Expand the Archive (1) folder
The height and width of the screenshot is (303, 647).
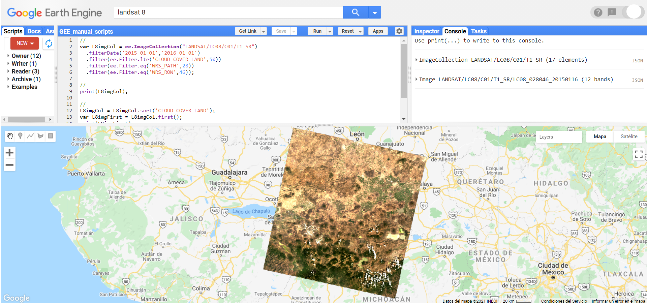click(x=8, y=79)
